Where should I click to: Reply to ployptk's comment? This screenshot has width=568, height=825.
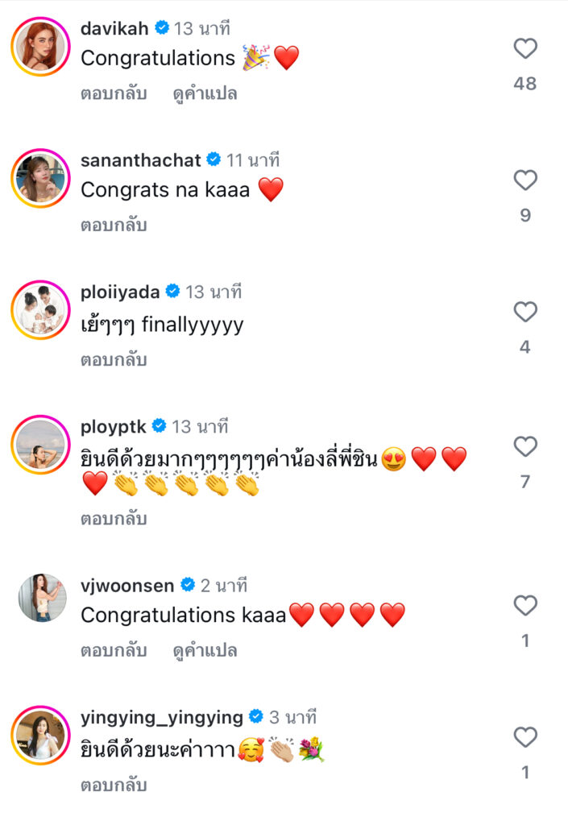point(114,519)
